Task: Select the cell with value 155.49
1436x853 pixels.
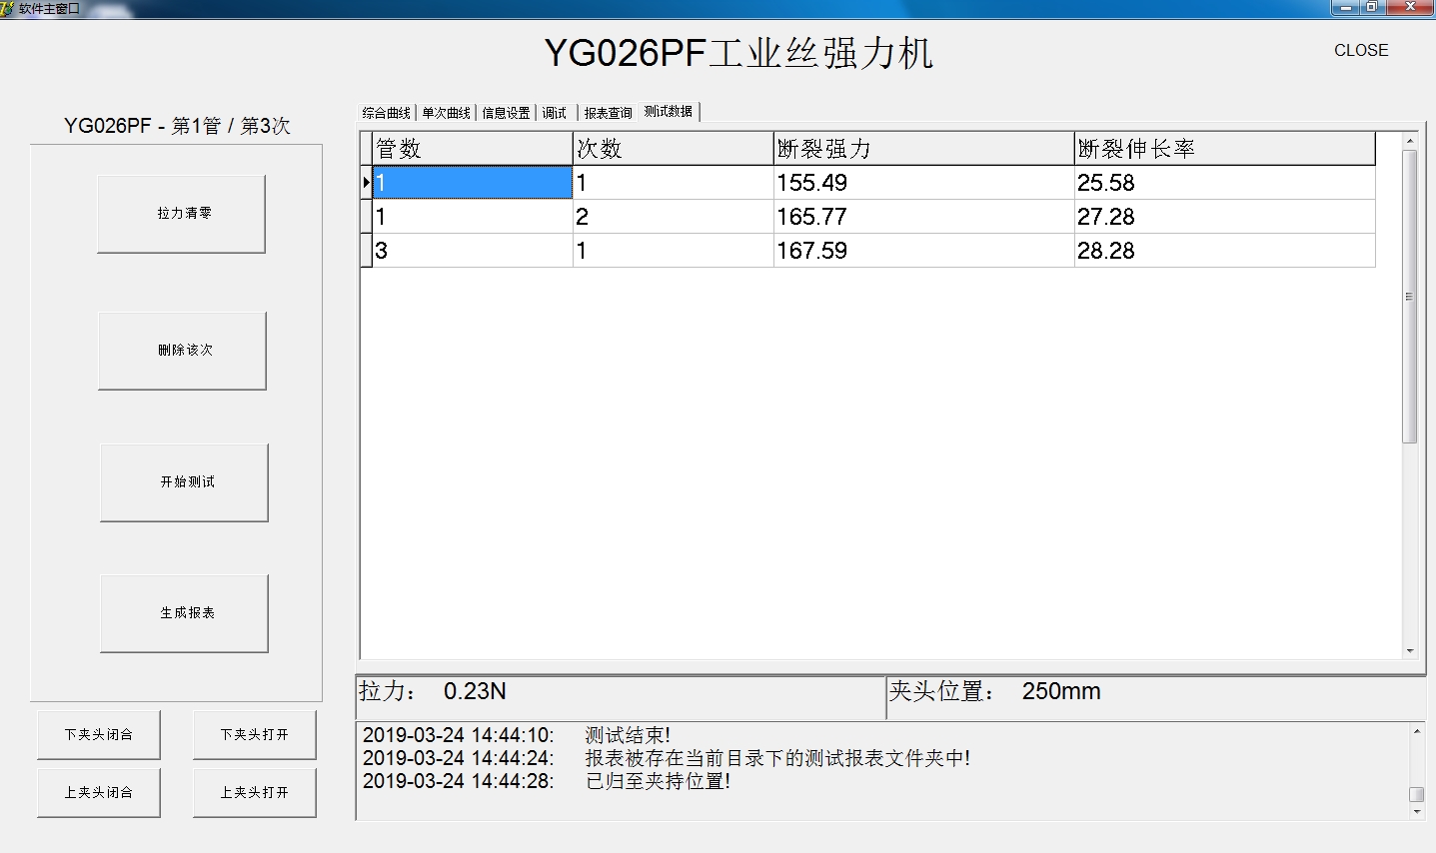Action: pyautogui.click(x=924, y=183)
